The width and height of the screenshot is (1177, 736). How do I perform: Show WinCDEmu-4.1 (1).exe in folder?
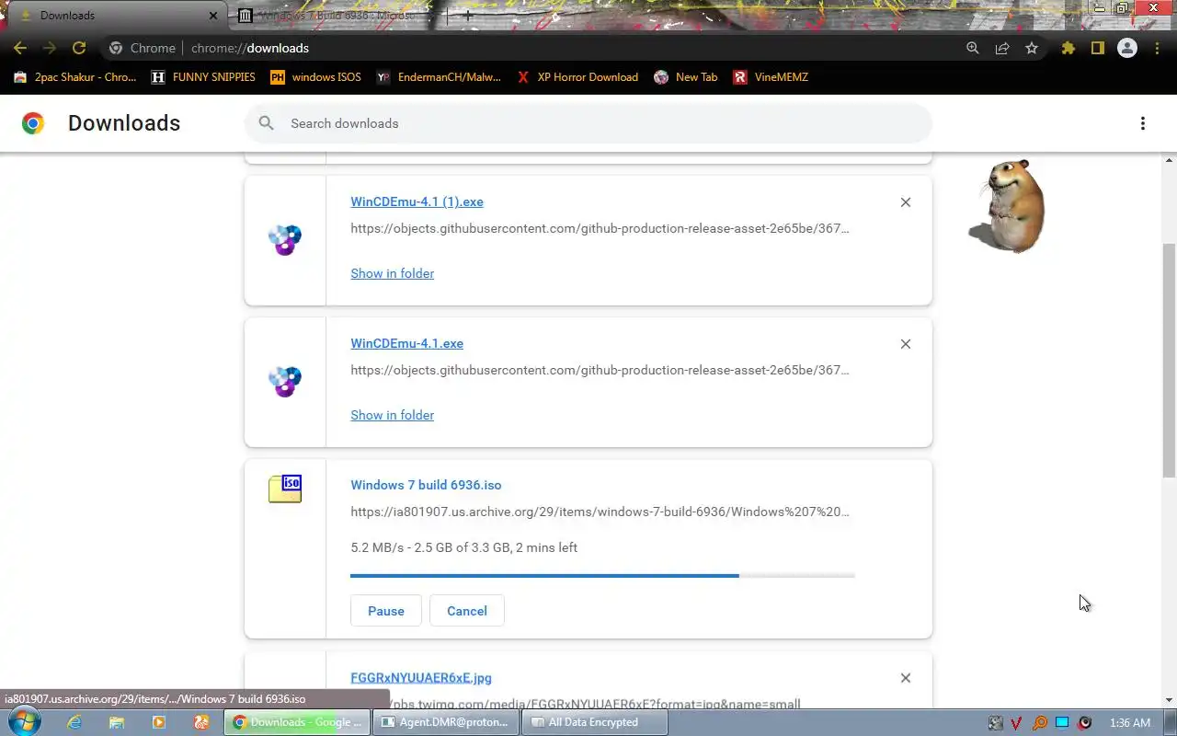tap(392, 273)
